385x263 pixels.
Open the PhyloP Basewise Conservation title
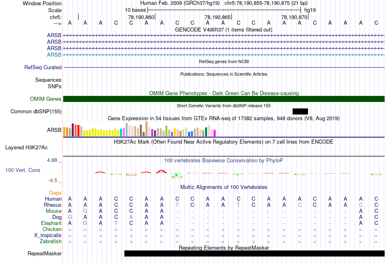coord(224,161)
